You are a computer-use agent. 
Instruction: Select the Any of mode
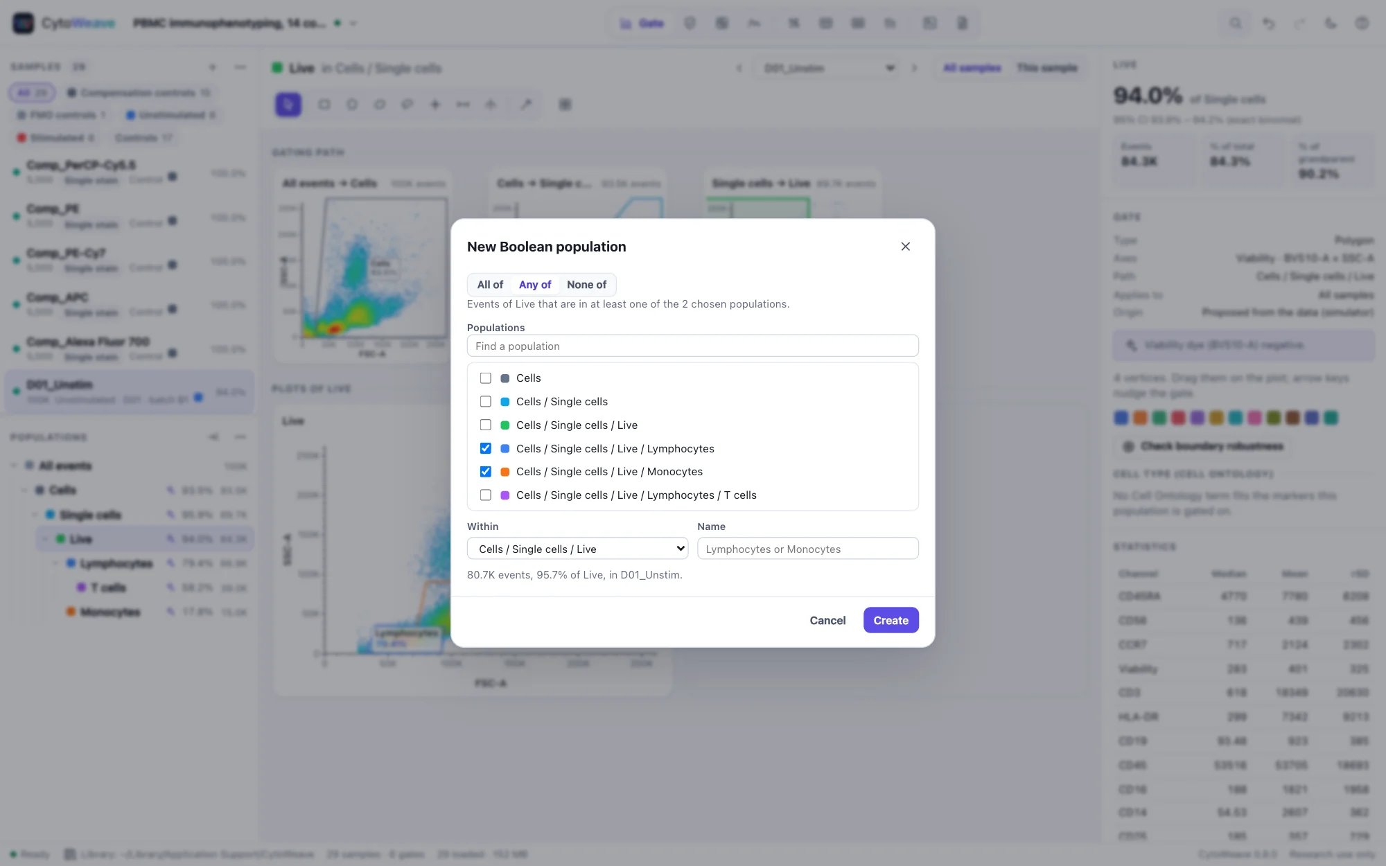(535, 285)
